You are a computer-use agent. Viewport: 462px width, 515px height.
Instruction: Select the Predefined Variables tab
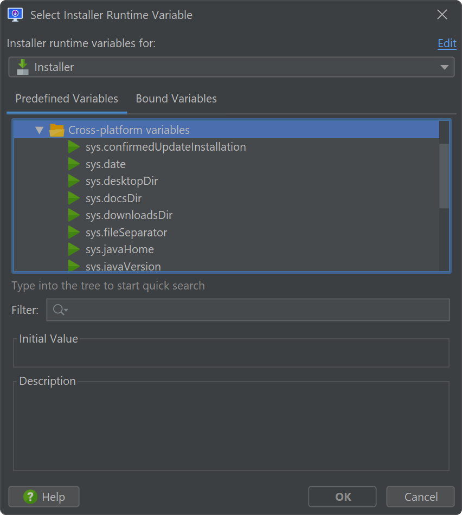point(67,99)
